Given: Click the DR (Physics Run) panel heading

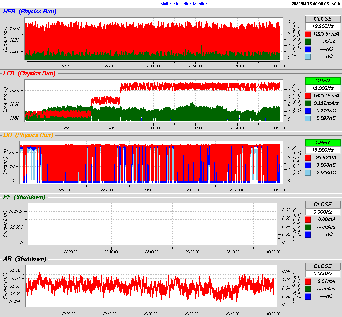Looking at the screenshot, I should [28, 135].
